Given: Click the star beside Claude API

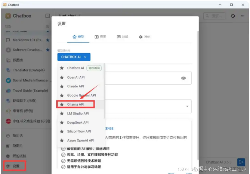Looking at the screenshot, I should (62, 87).
